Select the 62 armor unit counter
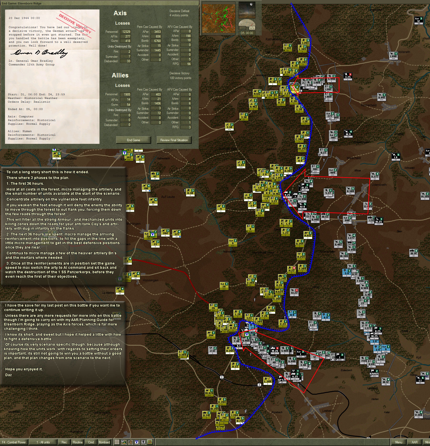The image size is (430, 446). [155, 176]
